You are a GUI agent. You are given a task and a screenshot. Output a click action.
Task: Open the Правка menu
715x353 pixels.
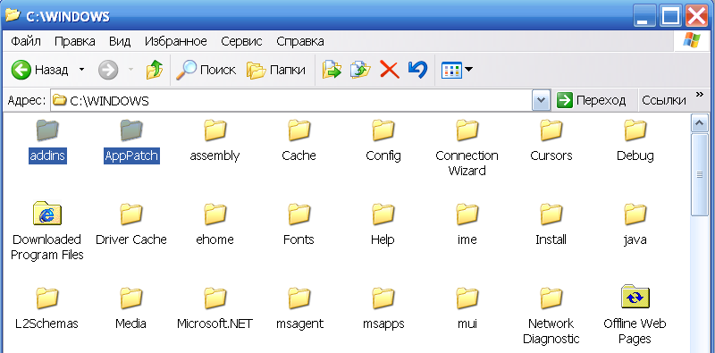pyautogui.click(x=75, y=41)
